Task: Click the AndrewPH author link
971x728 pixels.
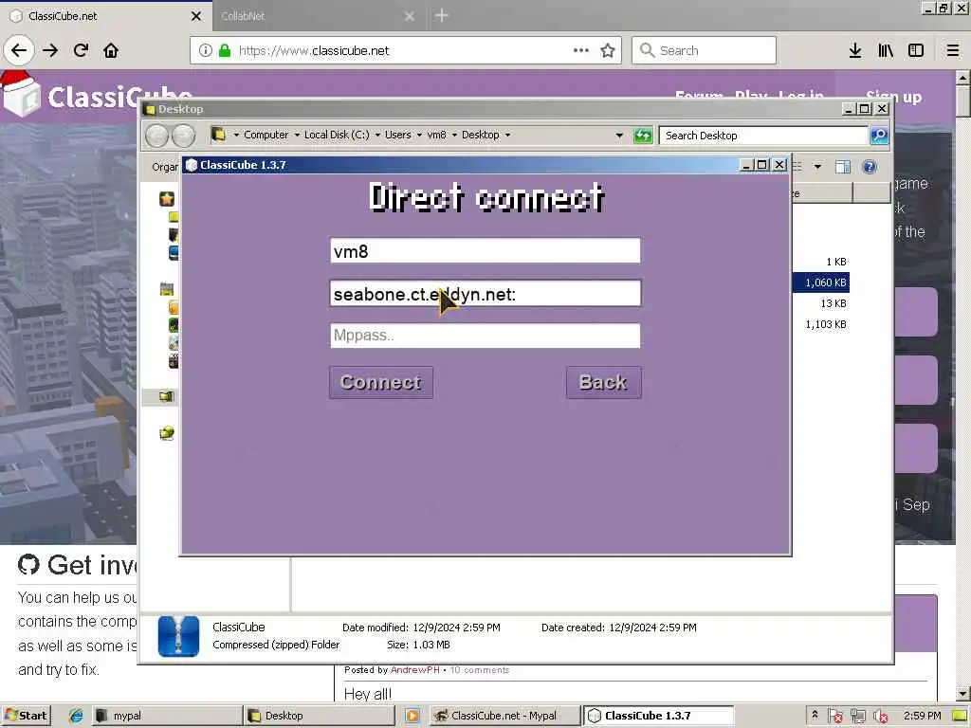Action: tap(415, 670)
